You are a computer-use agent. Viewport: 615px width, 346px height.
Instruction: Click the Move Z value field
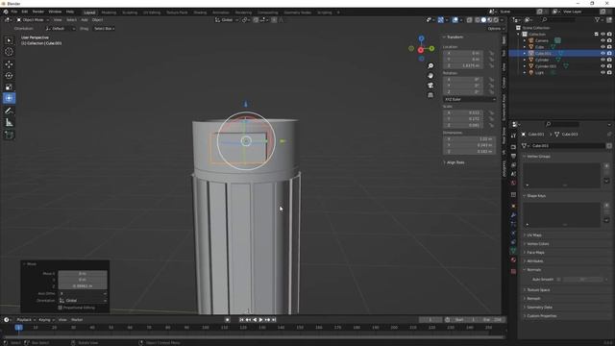(83, 286)
